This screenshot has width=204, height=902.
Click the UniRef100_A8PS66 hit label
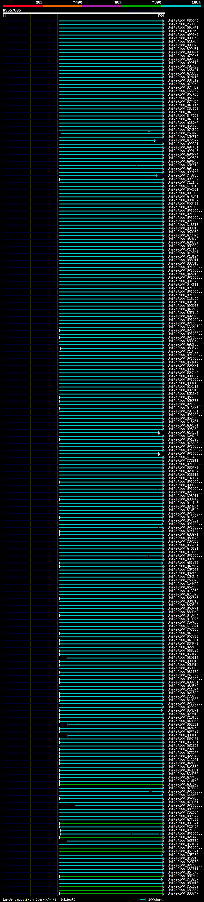183,809
